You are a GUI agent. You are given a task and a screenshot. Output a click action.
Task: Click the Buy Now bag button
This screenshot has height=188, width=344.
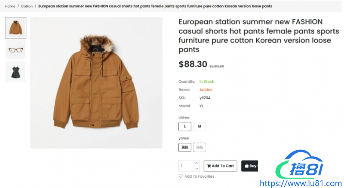coord(250,166)
